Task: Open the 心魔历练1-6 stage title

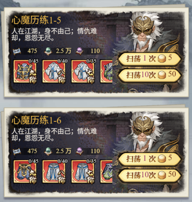Action: (x=36, y=120)
